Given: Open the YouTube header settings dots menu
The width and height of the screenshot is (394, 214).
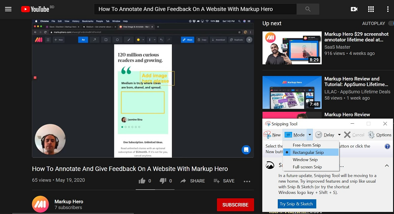Looking at the screenshot, I should (388, 9).
